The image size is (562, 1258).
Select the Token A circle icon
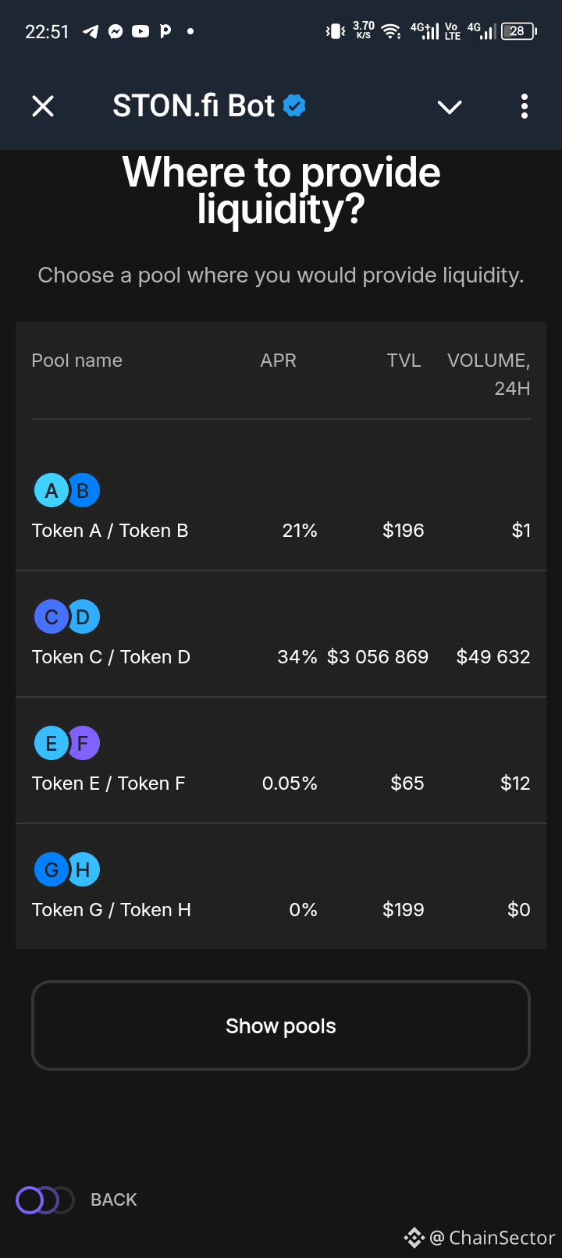point(52,491)
